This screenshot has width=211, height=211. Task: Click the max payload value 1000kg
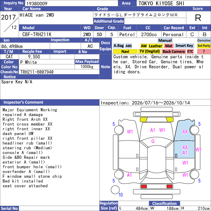(x=87, y=67)
